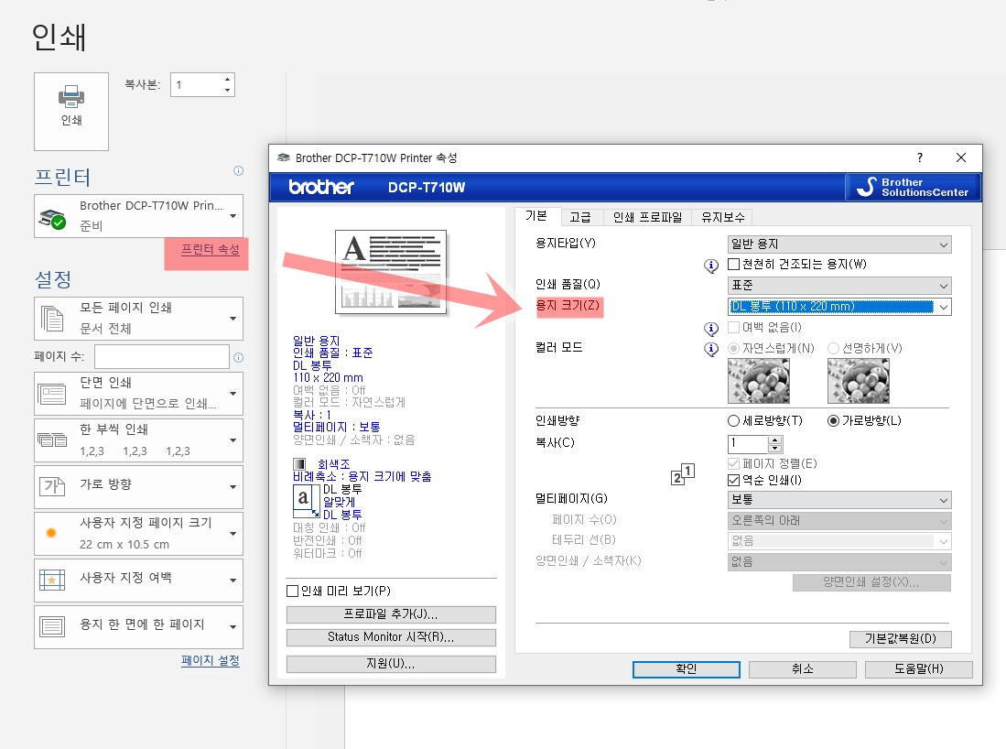Expand the 한 부씩 인쇄 collation dropdown
Image resolution: width=1006 pixels, height=749 pixels.
[x=138, y=440]
